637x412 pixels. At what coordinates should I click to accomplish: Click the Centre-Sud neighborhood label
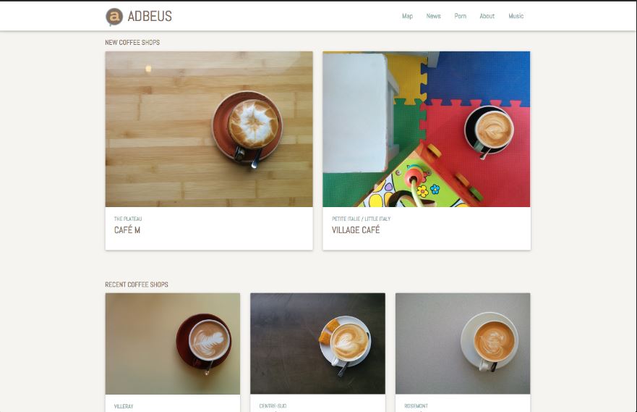(273, 406)
